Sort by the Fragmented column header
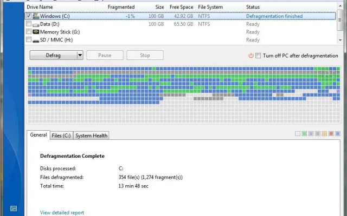The image size is (347, 216). click(x=121, y=7)
